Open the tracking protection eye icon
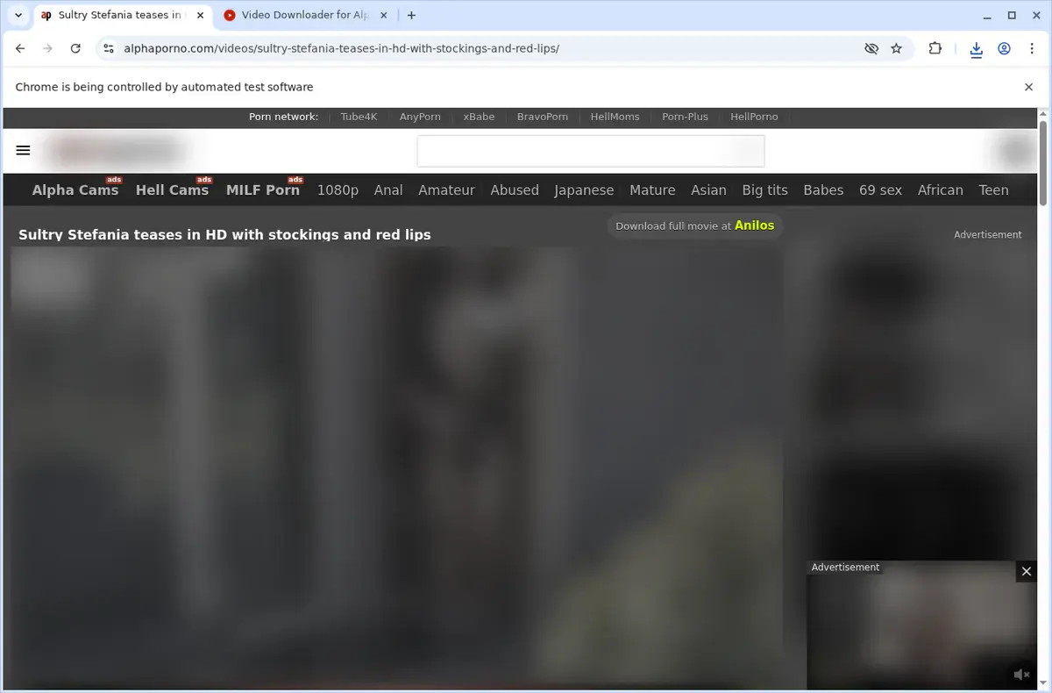 871,49
